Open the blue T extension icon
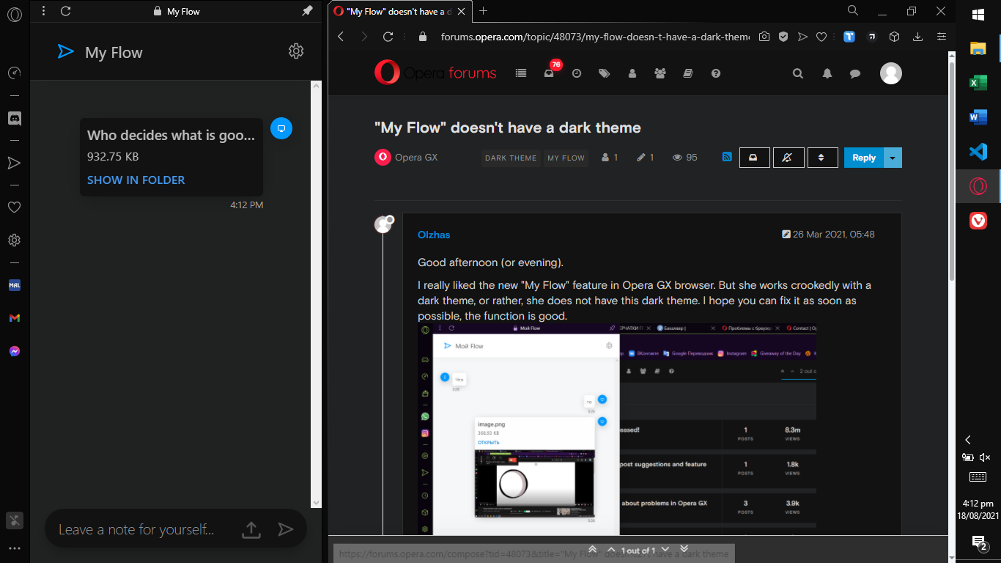Image resolution: width=1001 pixels, height=563 pixels. pos(849,37)
